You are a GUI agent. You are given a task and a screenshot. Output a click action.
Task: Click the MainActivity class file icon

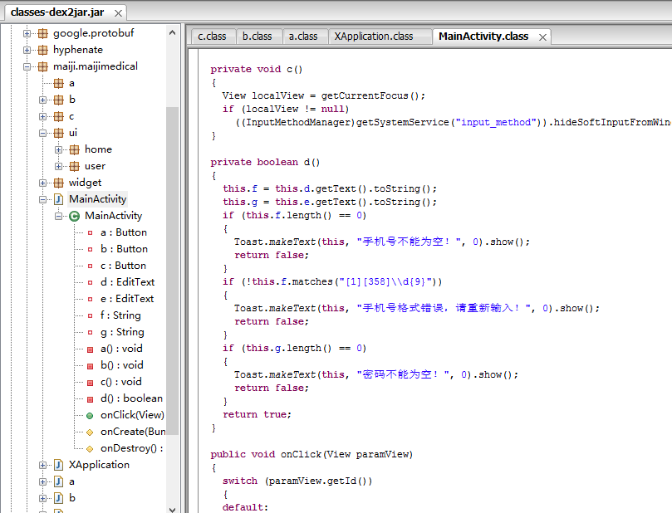(58, 199)
